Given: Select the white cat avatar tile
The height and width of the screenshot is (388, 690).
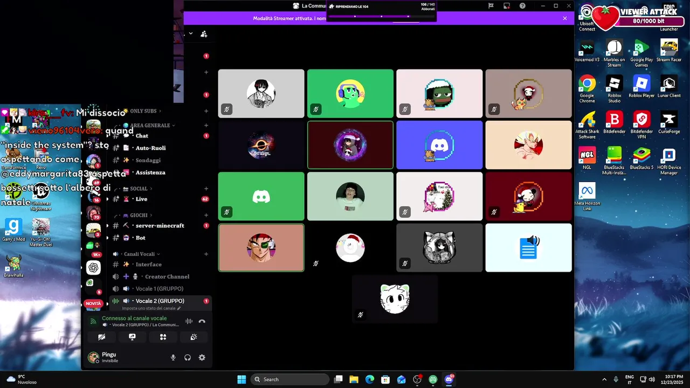Looking at the screenshot, I should coord(395,299).
